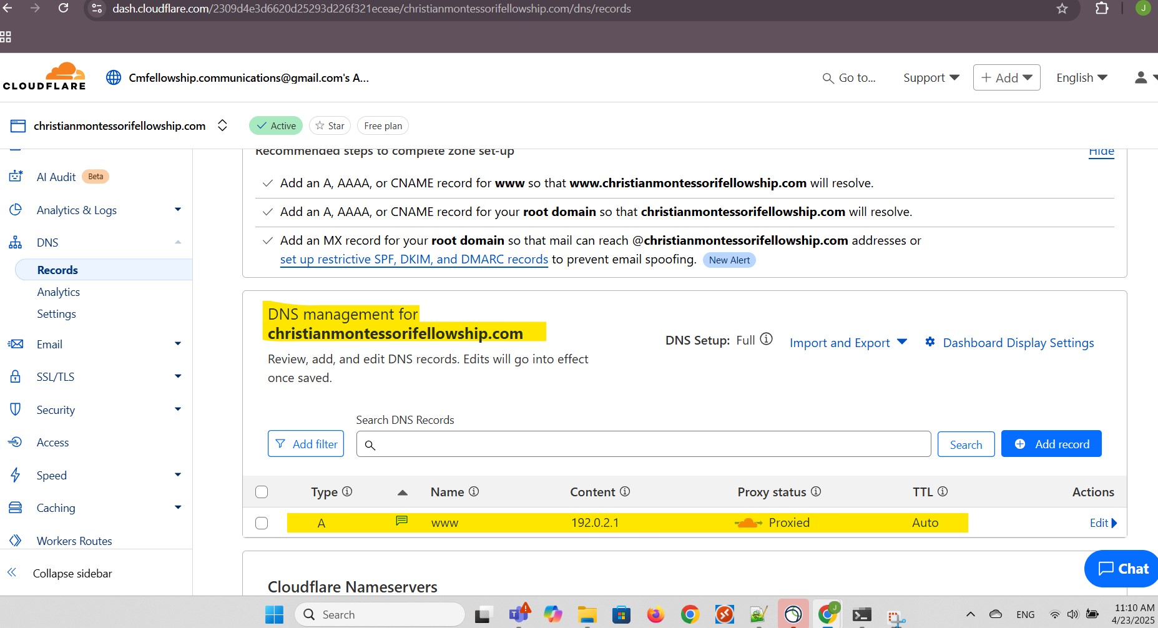This screenshot has width=1158, height=628.
Task: Open Windows Start menu
Action: pos(274,615)
